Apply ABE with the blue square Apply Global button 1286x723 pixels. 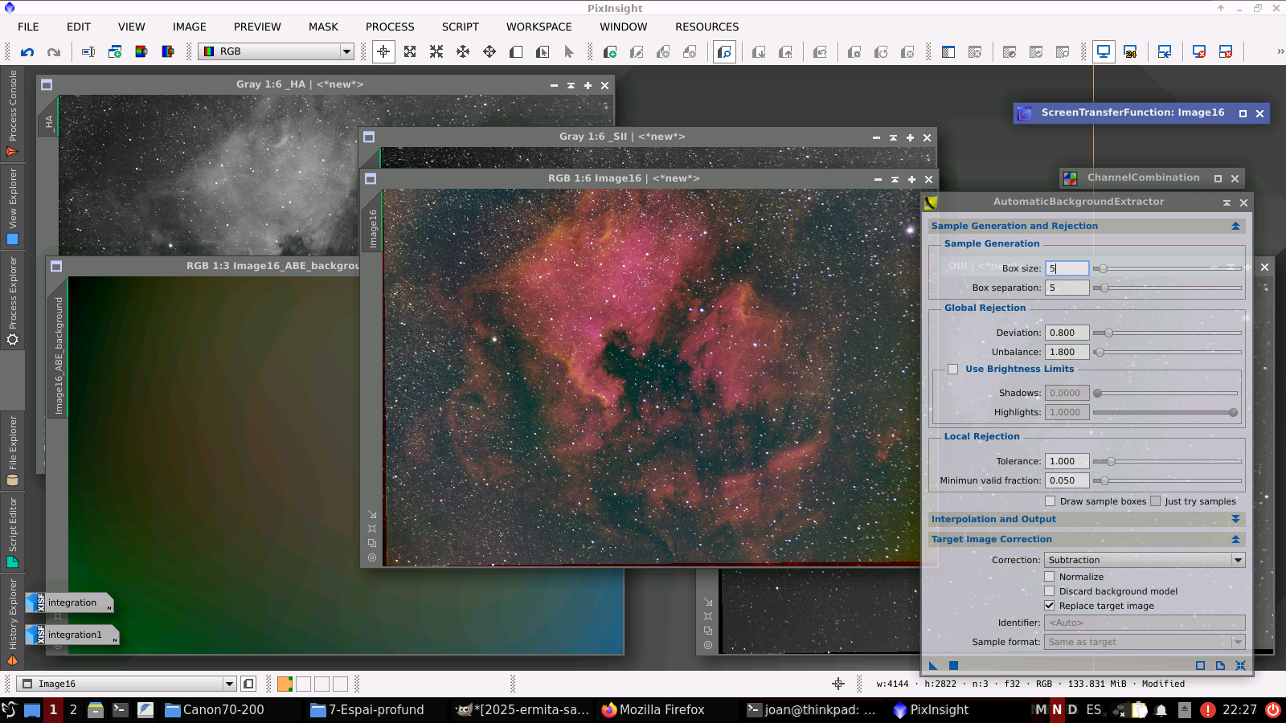pyautogui.click(x=953, y=665)
